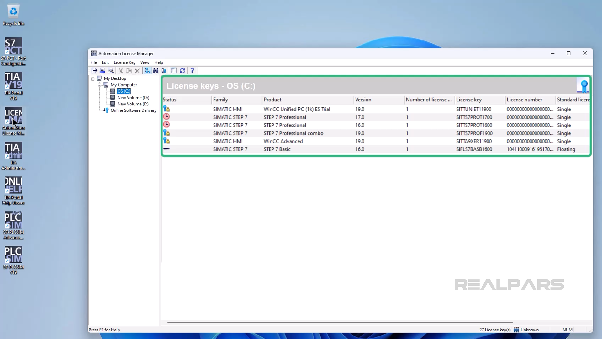The width and height of the screenshot is (602, 339).
Task: Select TIA Portal Help Viewer desktop shortcut
Action: point(13,191)
